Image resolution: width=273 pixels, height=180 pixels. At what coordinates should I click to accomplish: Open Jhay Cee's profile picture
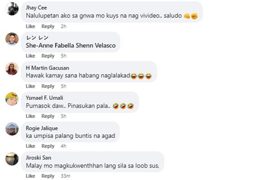pos(12,9)
